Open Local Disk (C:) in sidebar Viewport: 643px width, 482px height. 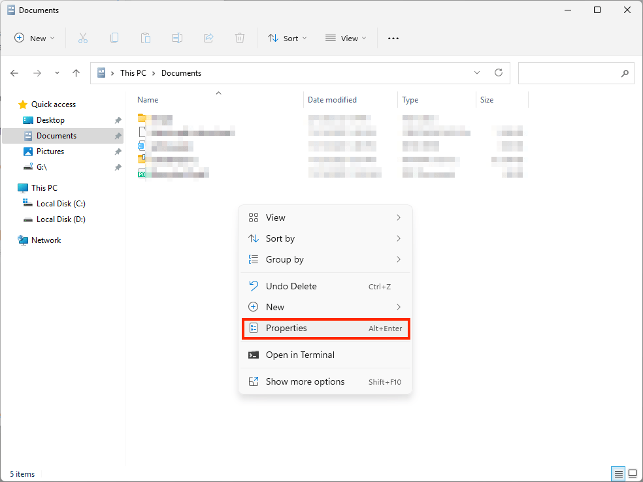coord(61,204)
